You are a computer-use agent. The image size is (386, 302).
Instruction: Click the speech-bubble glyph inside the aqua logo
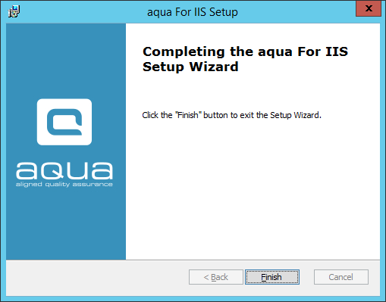[64, 122]
